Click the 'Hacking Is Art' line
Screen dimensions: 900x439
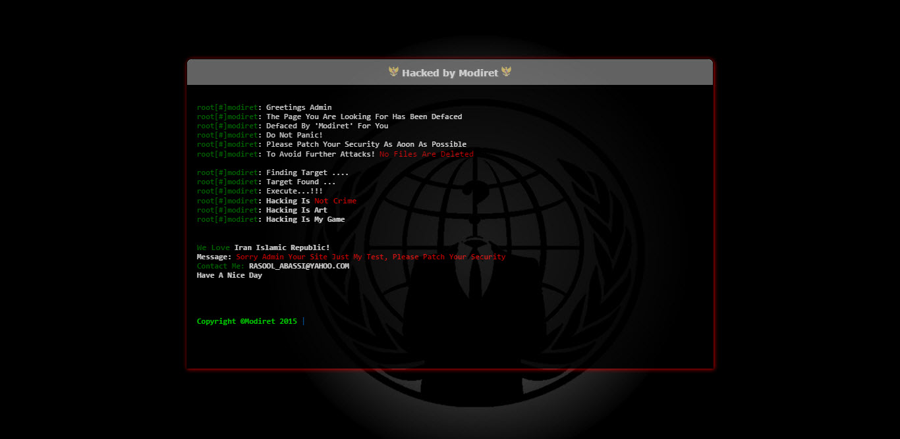[296, 210]
